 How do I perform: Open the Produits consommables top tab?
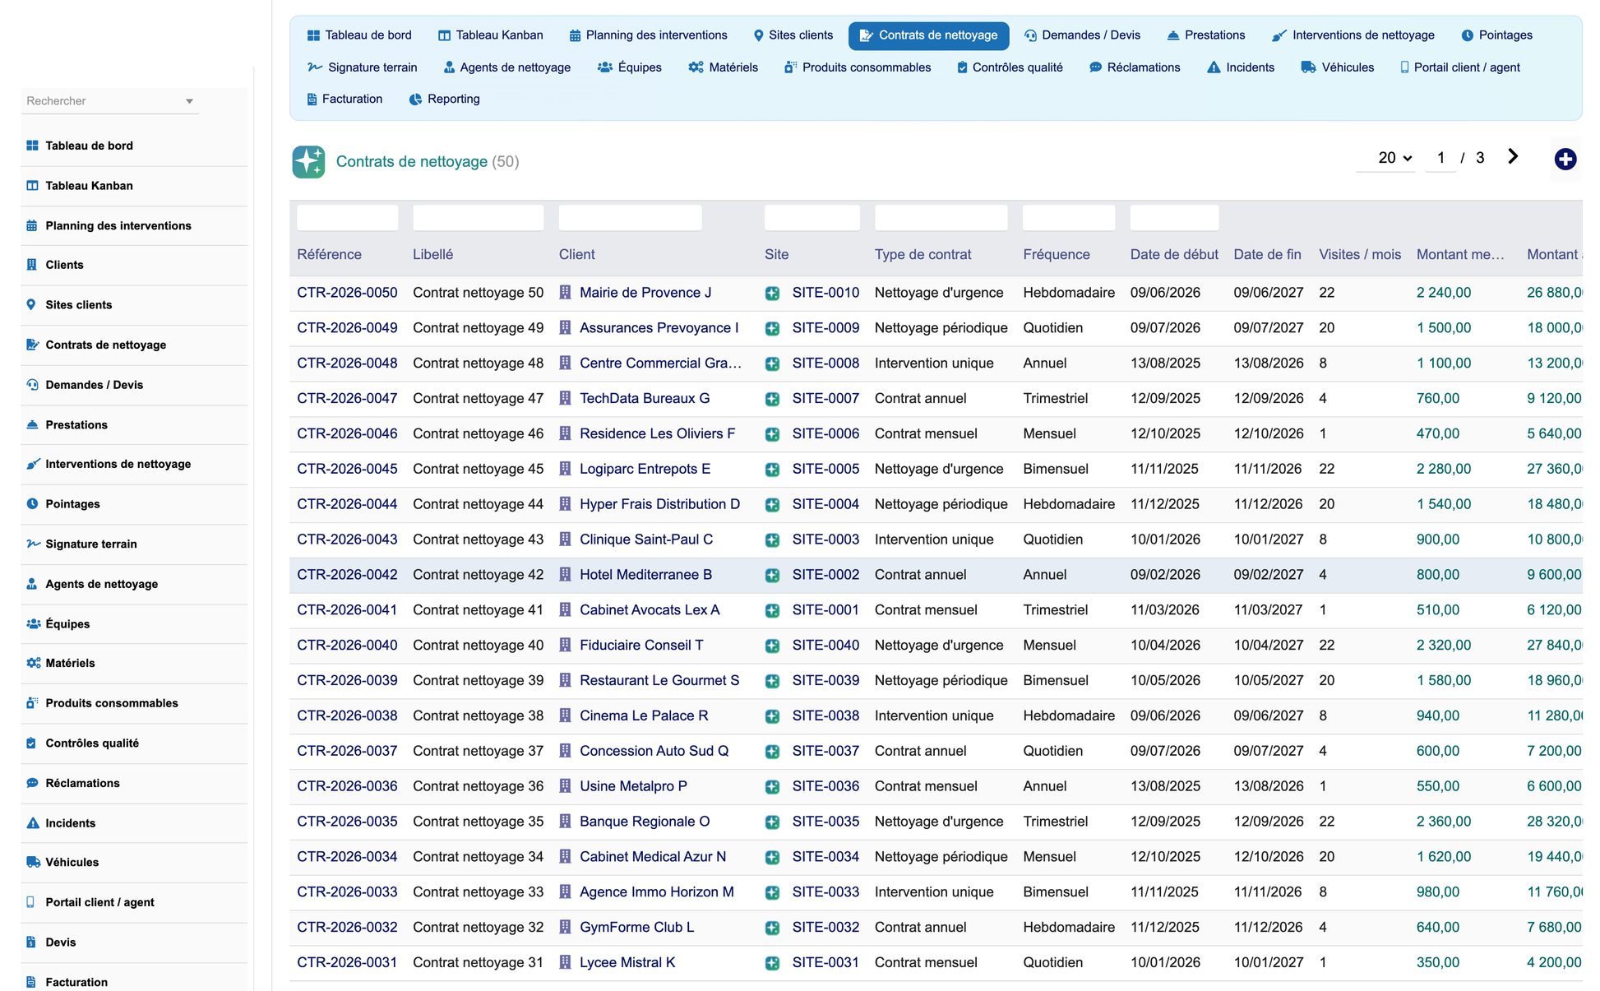tap(858, 67)
